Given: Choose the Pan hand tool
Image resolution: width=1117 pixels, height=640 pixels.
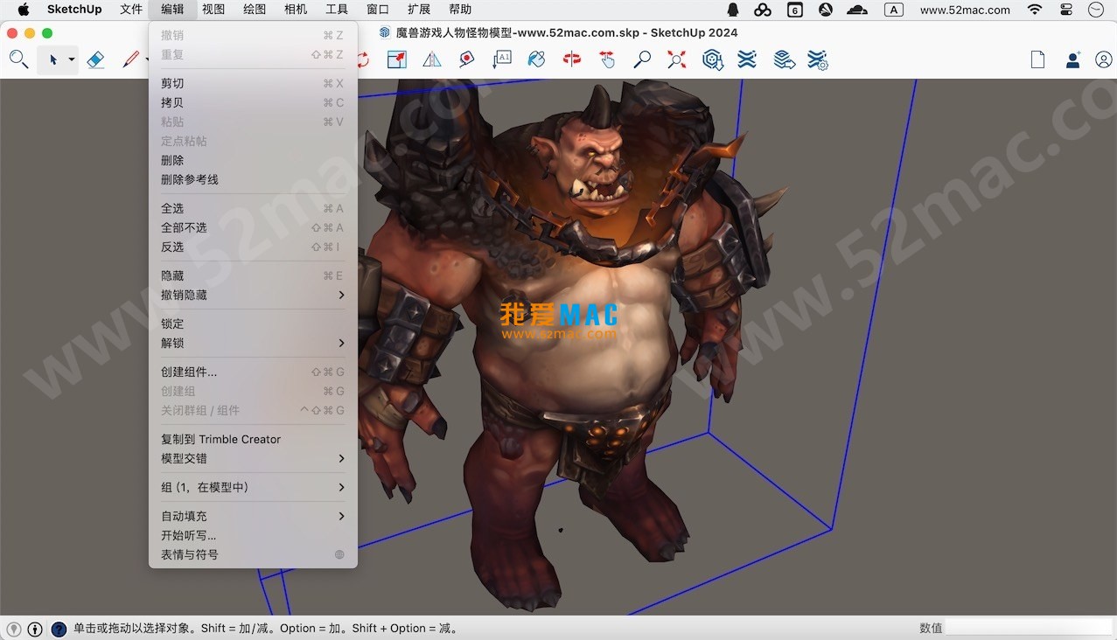Looking at the screenshot, I should [x=607, y=59].
